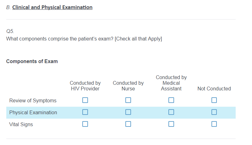The image size is (252, 145).
Task: Click the Q5 question text
Action: 84,39
